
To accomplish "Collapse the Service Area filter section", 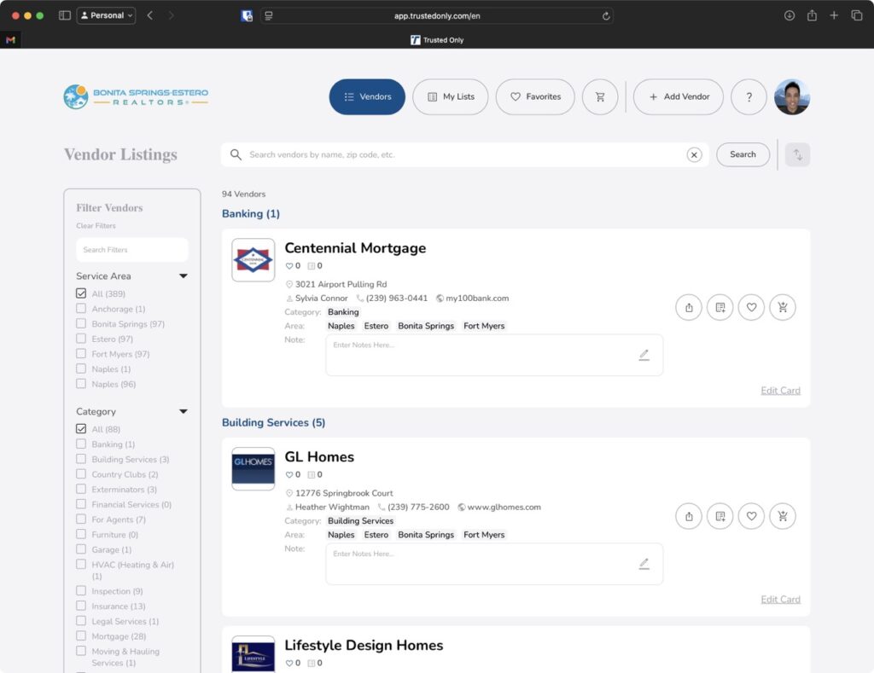I will point(183,276).
